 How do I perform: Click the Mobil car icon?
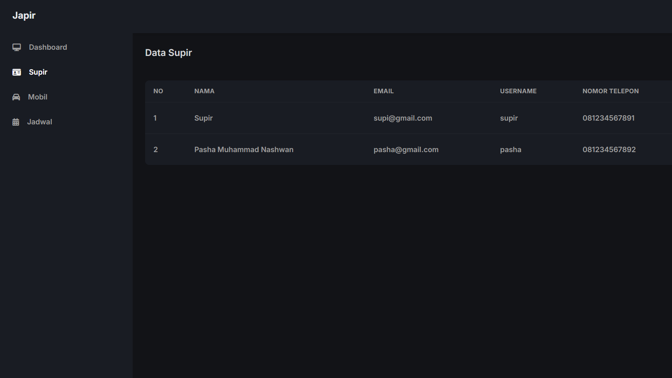click(x=16, y=97)
